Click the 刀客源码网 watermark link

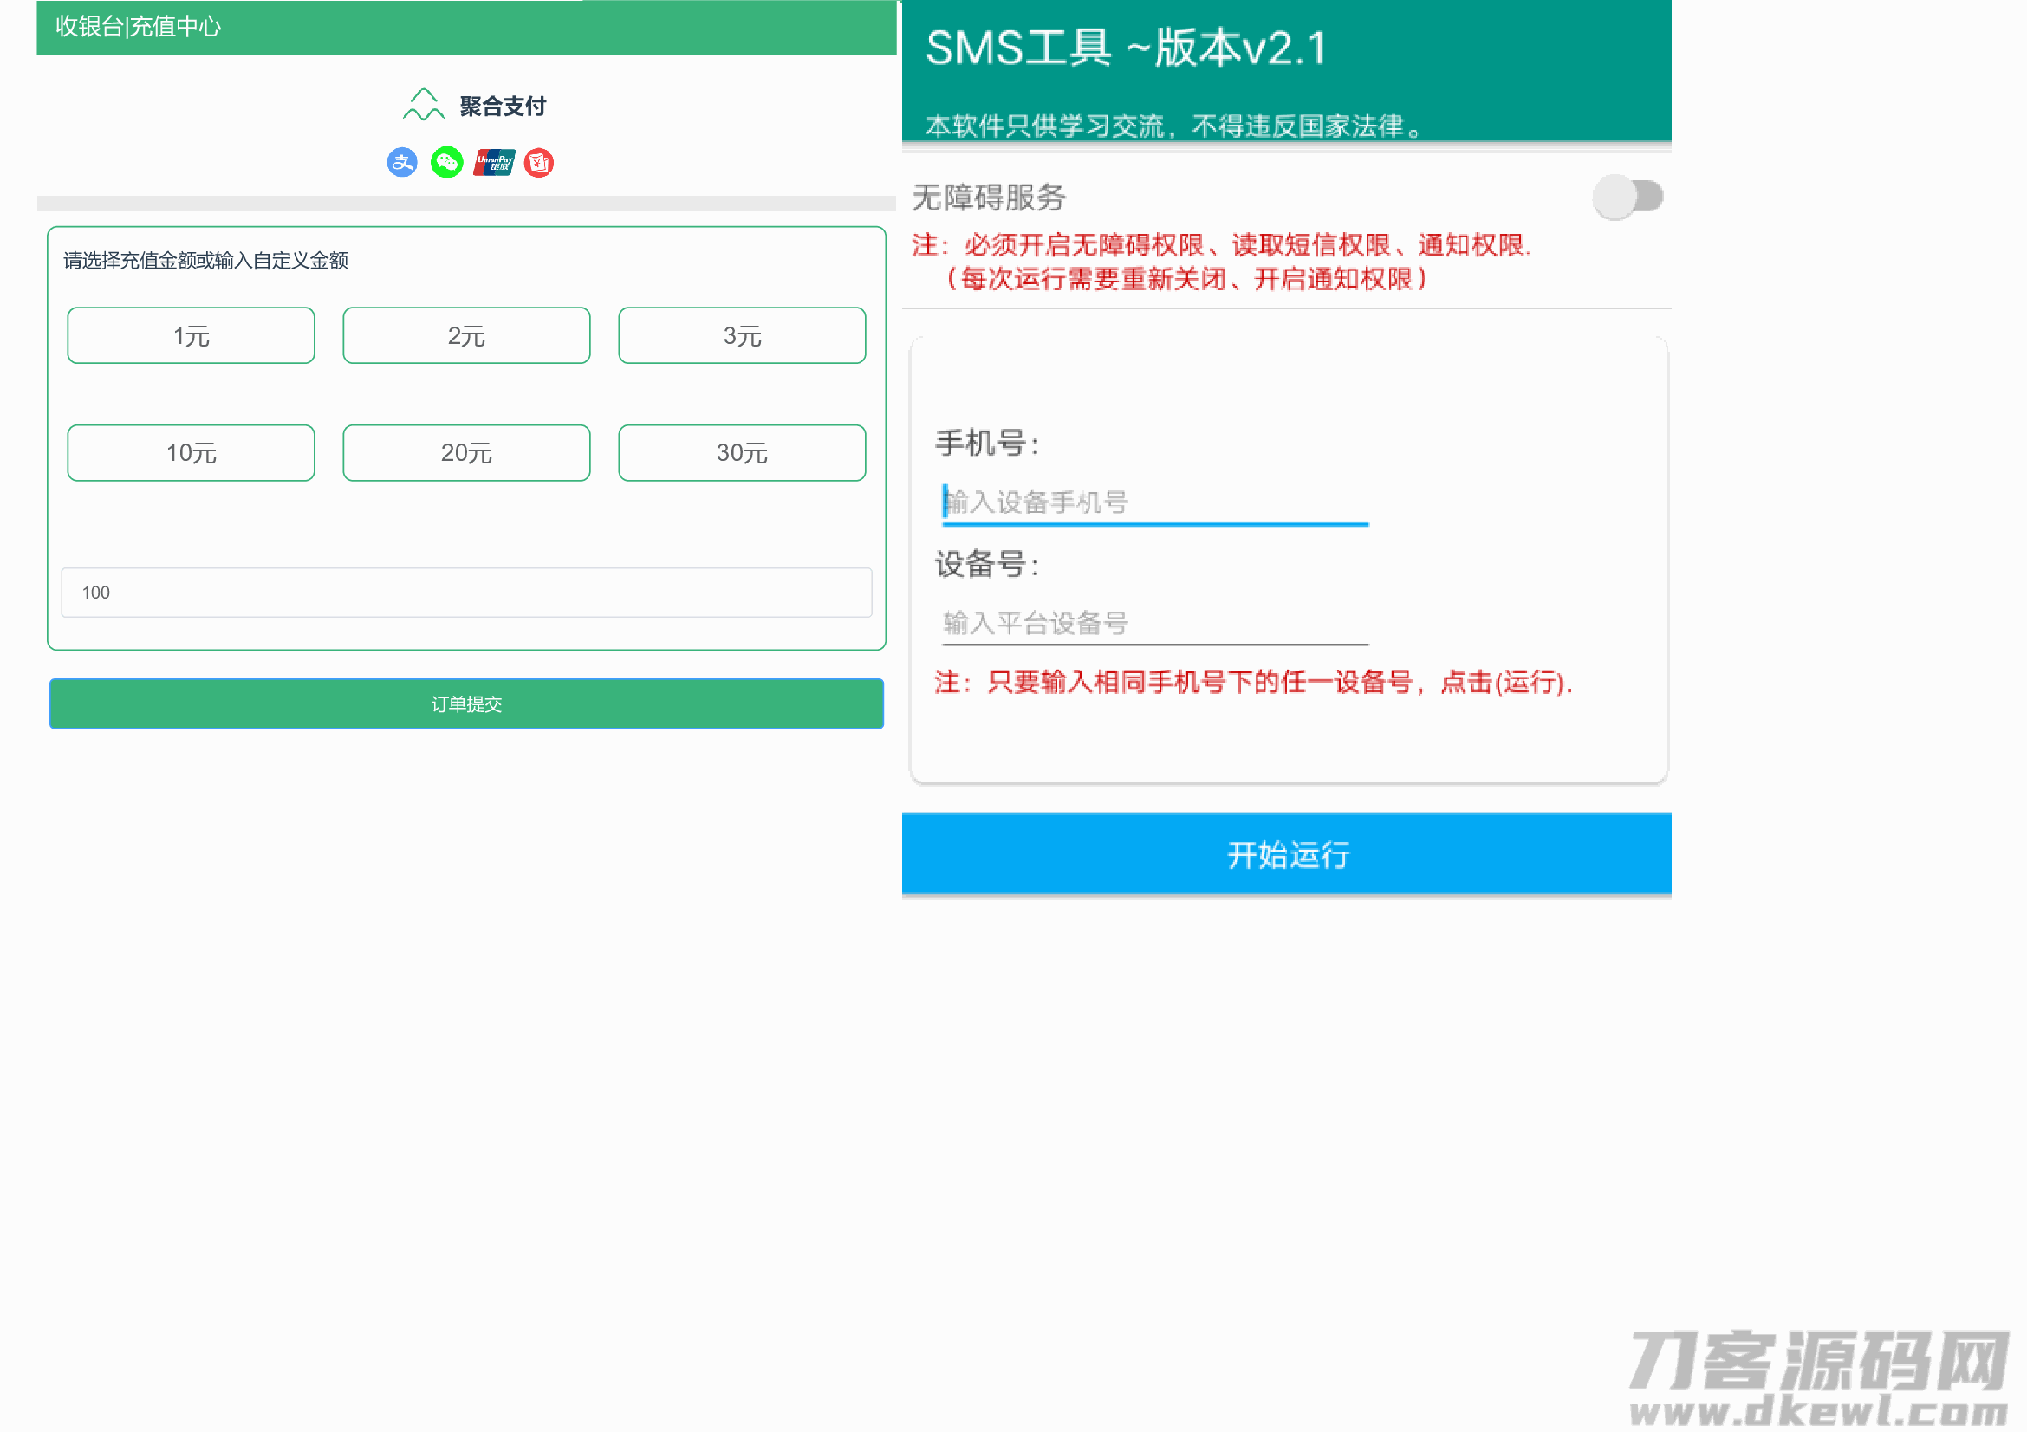(1819, 1377)
